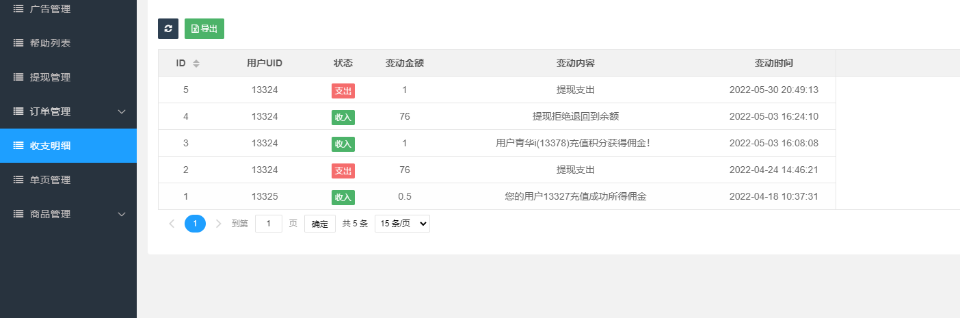The image size is (960, 318).
Task: Click timestamp 2022-04-24 14:46:21
Action: (x=774, y=170)
